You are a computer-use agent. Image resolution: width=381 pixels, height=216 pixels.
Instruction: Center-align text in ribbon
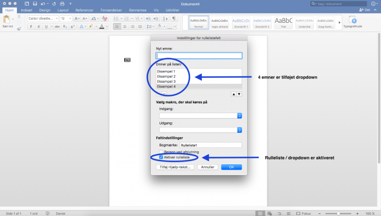click(x=125, y=27)
